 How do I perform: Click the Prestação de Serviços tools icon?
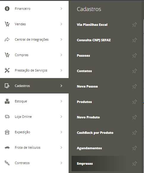pyautogui.click(x=7, y=70)
